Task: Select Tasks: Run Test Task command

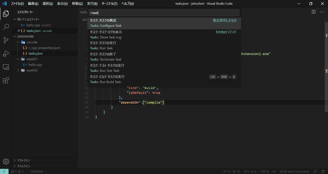Action: pos(164,68)
